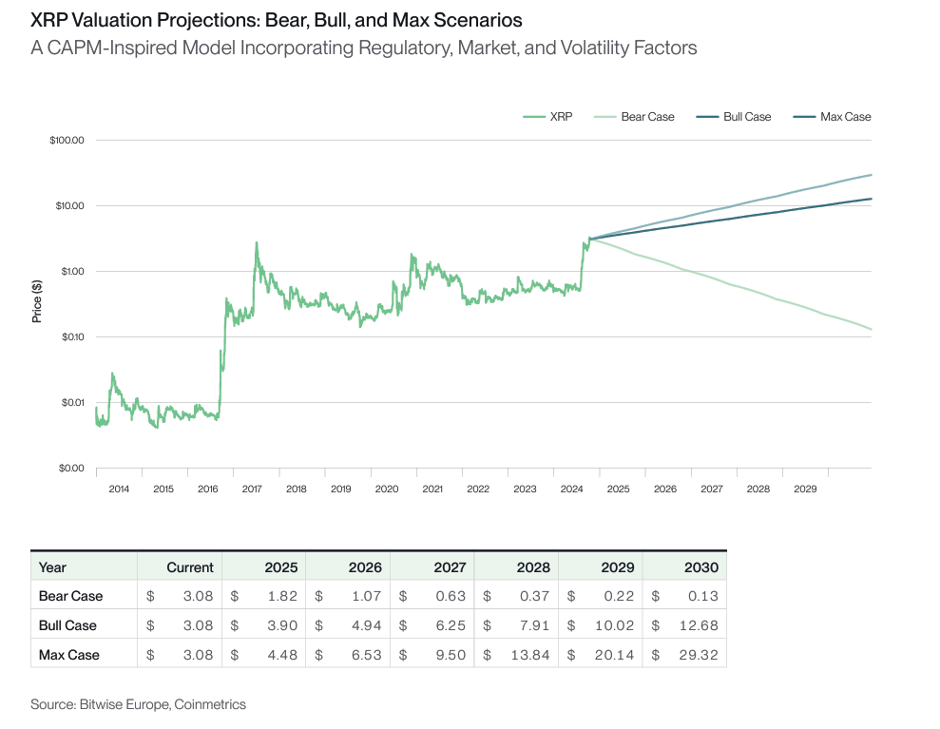Click the 2024 label on the x-axis

572,489
